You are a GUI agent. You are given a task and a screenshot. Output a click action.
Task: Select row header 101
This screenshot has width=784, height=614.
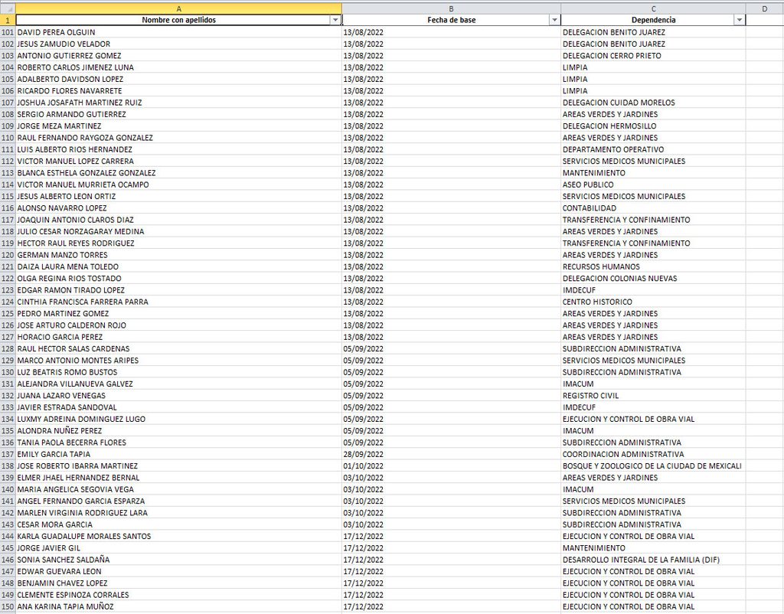point(8,32)
